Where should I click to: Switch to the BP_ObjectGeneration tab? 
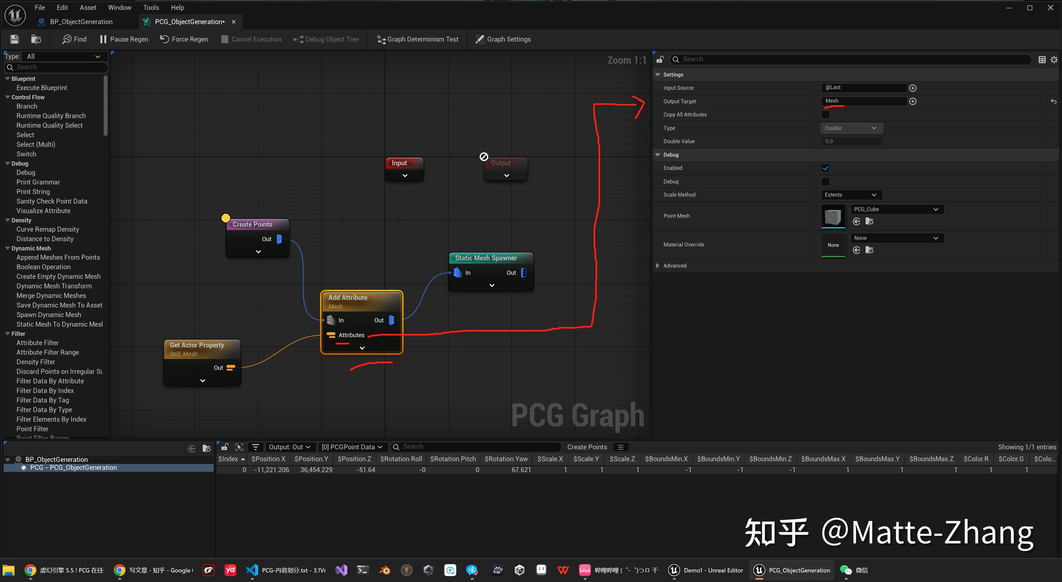[81, 21]
